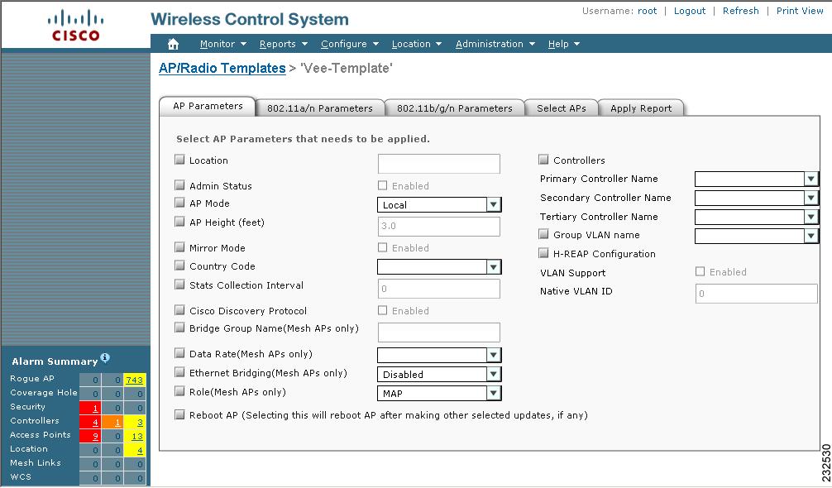832x488 pixels.
Task: Open the Data Rate dropdown
Action: point(439,355)
